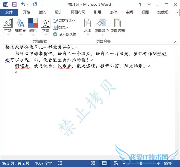Screen dimensions: 180x167
Task: Open 段落间距 paragraph spacing menu
Action: pos(64,21)
